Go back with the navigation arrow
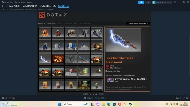 [x=3, y=6]
